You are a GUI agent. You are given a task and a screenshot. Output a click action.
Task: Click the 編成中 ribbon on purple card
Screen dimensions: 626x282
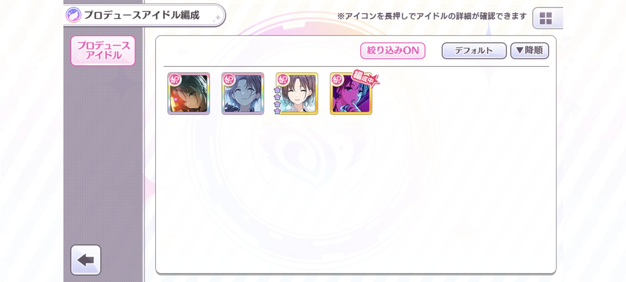365,77
